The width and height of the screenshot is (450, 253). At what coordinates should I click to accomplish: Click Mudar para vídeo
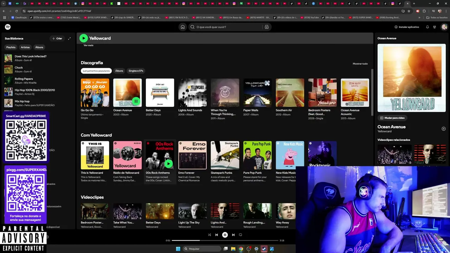[392, 118]
